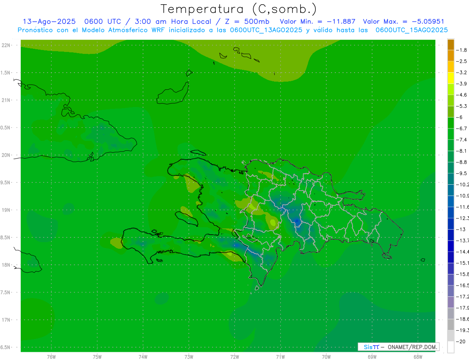Click latitude label "0.5N"

6,128
